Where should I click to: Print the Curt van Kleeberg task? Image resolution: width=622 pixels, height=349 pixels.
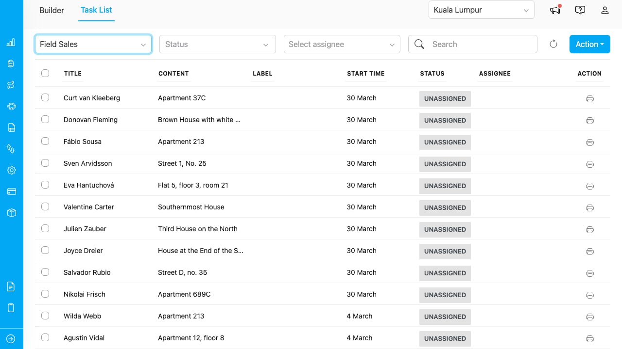click(x=590, y=99)
